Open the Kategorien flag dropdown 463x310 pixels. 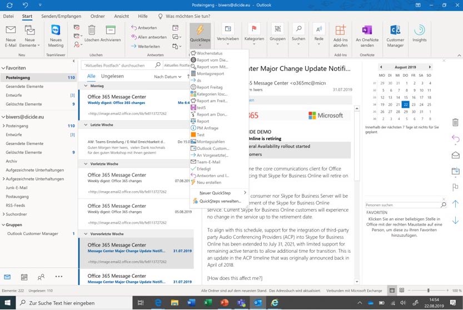point(254,34)
